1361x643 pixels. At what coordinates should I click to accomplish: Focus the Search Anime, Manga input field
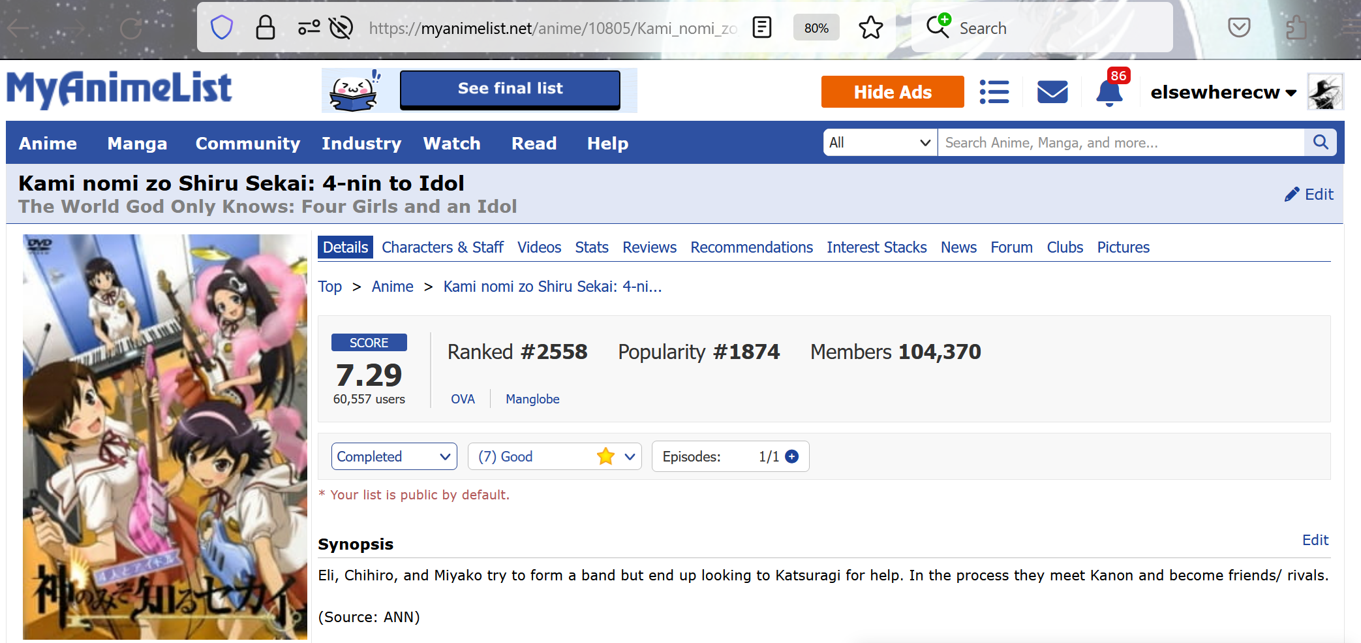(1120, 142)
